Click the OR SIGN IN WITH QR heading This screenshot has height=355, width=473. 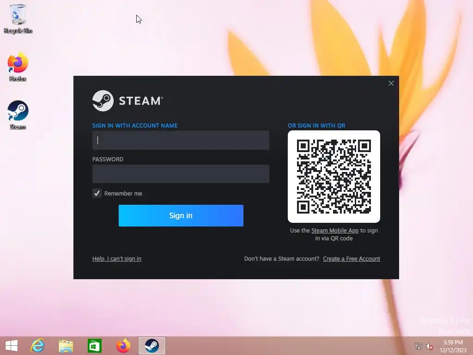(316, 126)
